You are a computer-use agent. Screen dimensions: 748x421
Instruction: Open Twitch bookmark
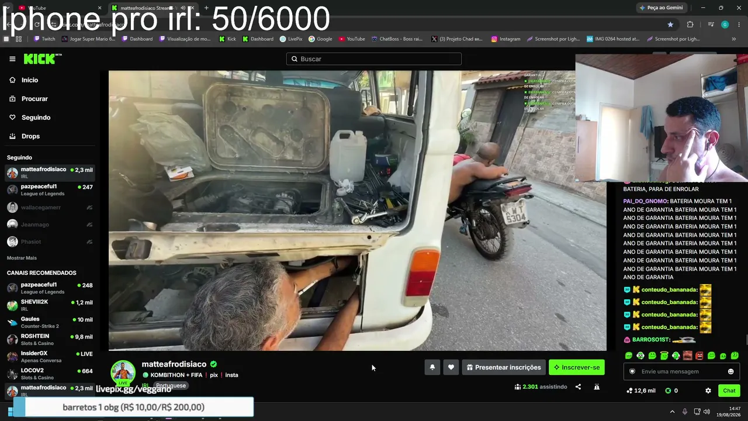(x=45, y=39)
